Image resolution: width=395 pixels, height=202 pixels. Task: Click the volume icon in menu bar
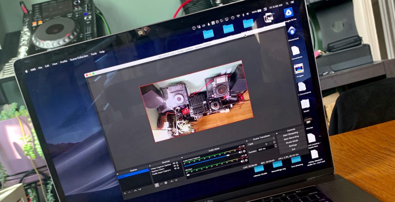click(248, 13)
